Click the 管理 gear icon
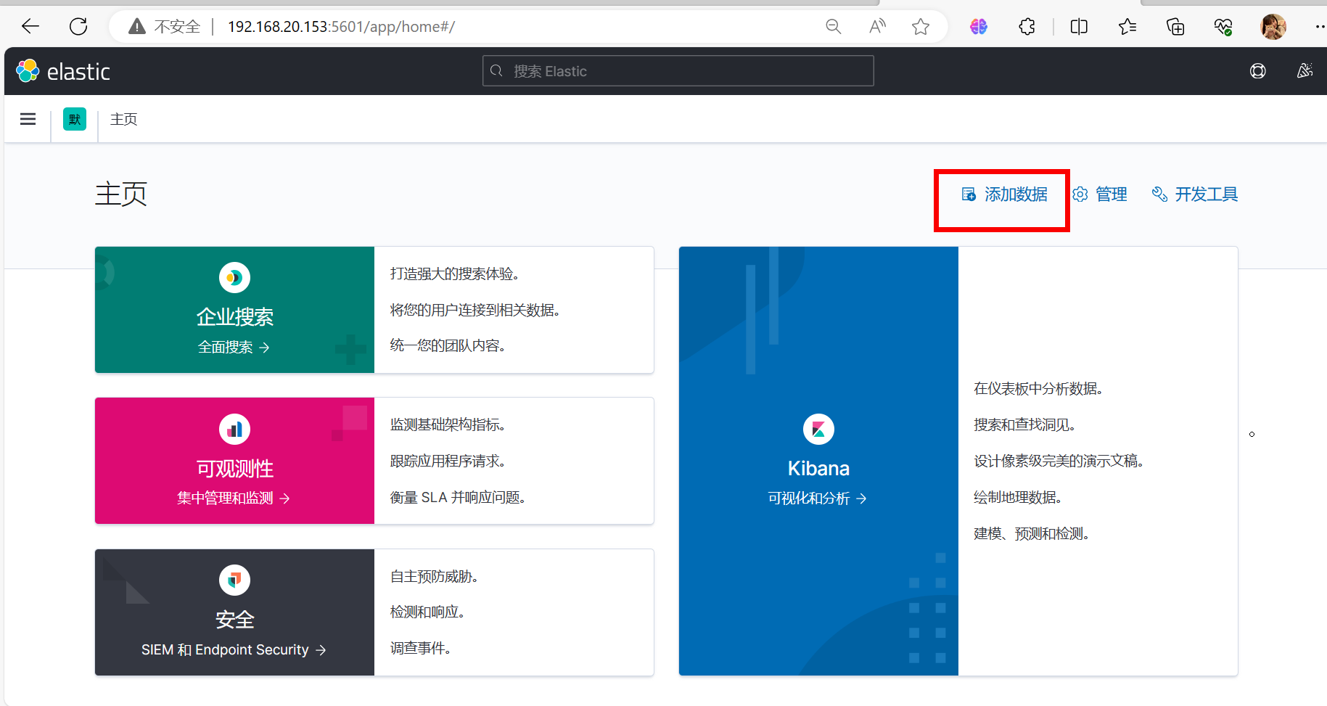This screenshot has width=1327, height=706. pyautogui.click(x=1080, y=194)
